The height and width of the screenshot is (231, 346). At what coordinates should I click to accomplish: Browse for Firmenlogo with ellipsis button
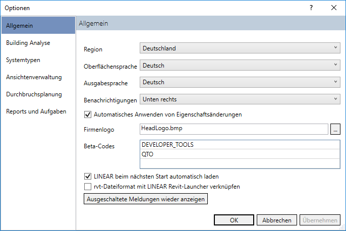(335, 129)
